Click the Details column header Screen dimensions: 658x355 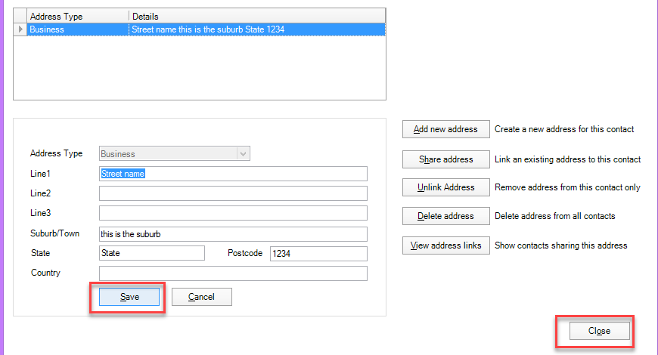[x=256, y=16]
